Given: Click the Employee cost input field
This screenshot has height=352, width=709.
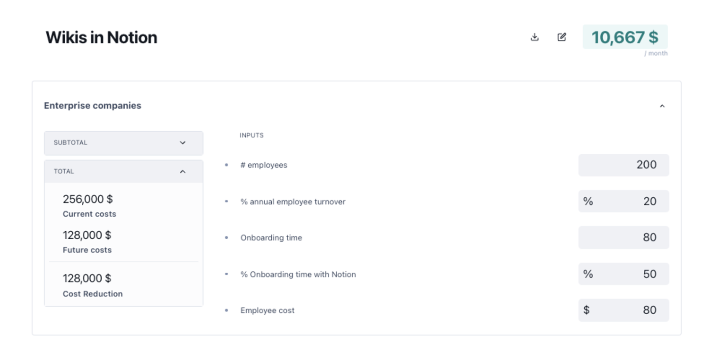Looking at the screenshot, I should (623, 310).
